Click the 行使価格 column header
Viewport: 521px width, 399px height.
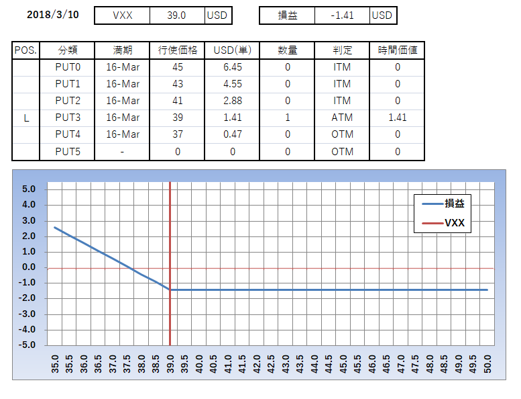click(178, 50)
